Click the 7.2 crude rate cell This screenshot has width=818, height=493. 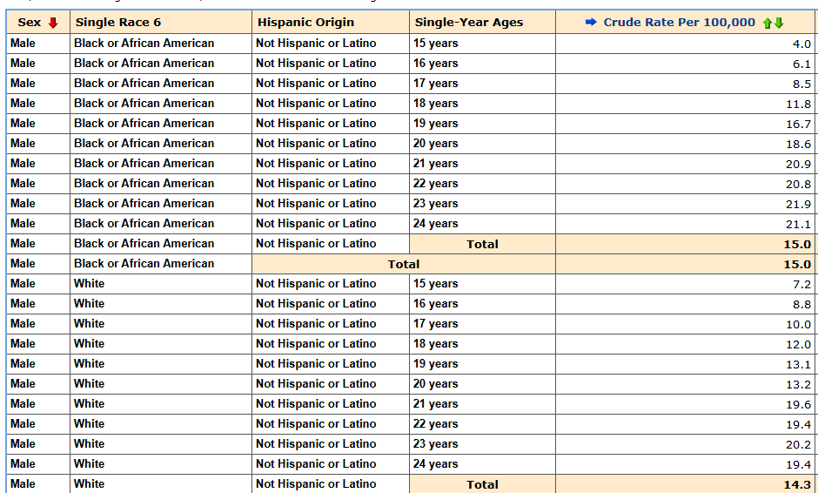686,284
